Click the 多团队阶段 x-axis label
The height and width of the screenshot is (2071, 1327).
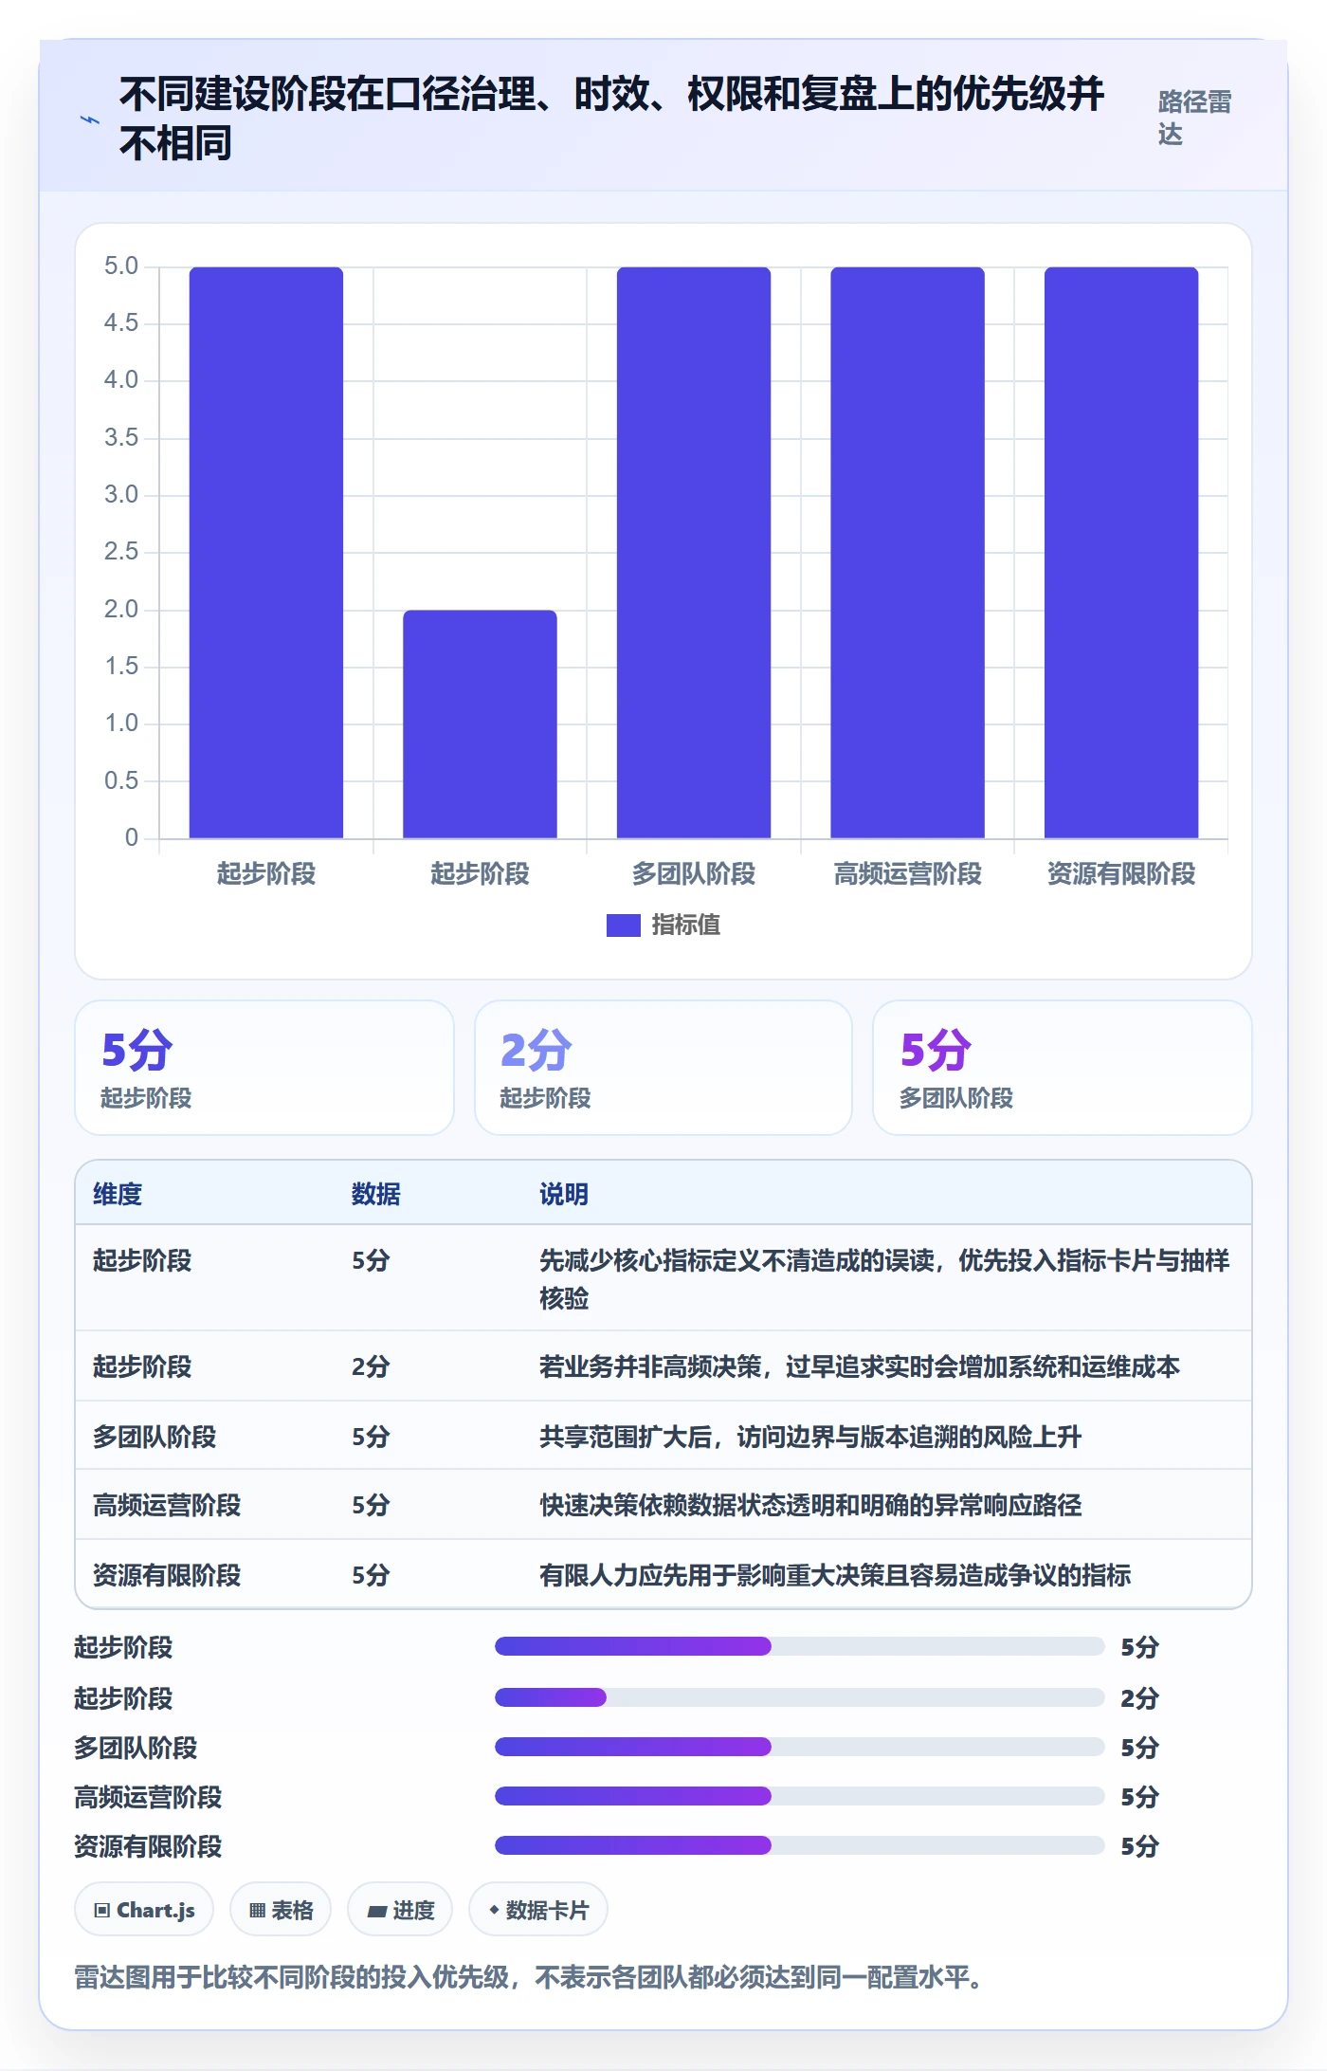point(694,873)
